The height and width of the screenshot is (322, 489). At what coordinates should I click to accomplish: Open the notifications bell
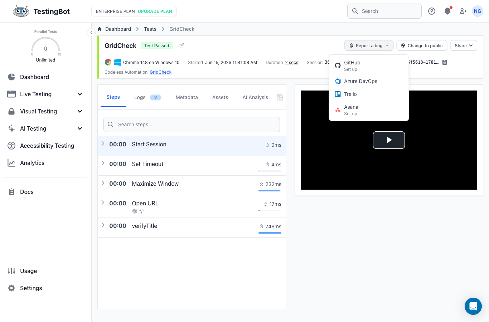(x=447, y=11)
